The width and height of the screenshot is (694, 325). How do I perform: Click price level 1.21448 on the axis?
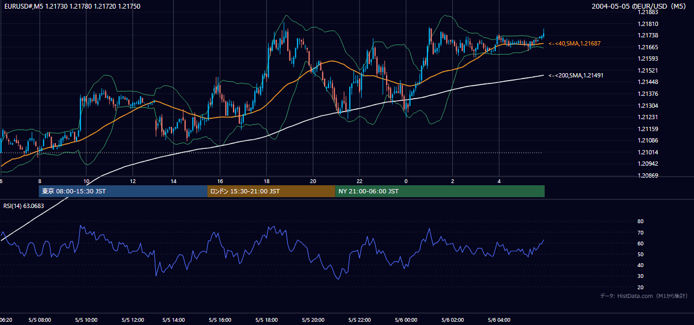[648, 82]
